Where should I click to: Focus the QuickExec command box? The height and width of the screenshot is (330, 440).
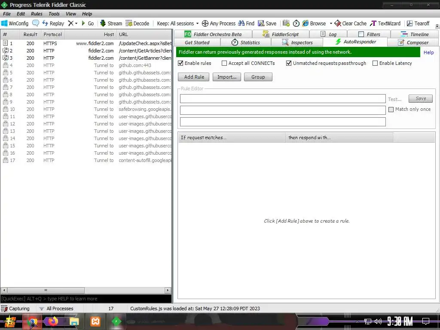point(86,299)
